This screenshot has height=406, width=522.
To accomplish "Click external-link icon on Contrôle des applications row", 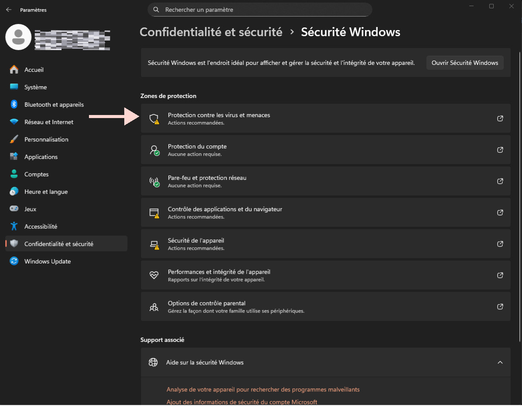I will click(x=500, y=212).
